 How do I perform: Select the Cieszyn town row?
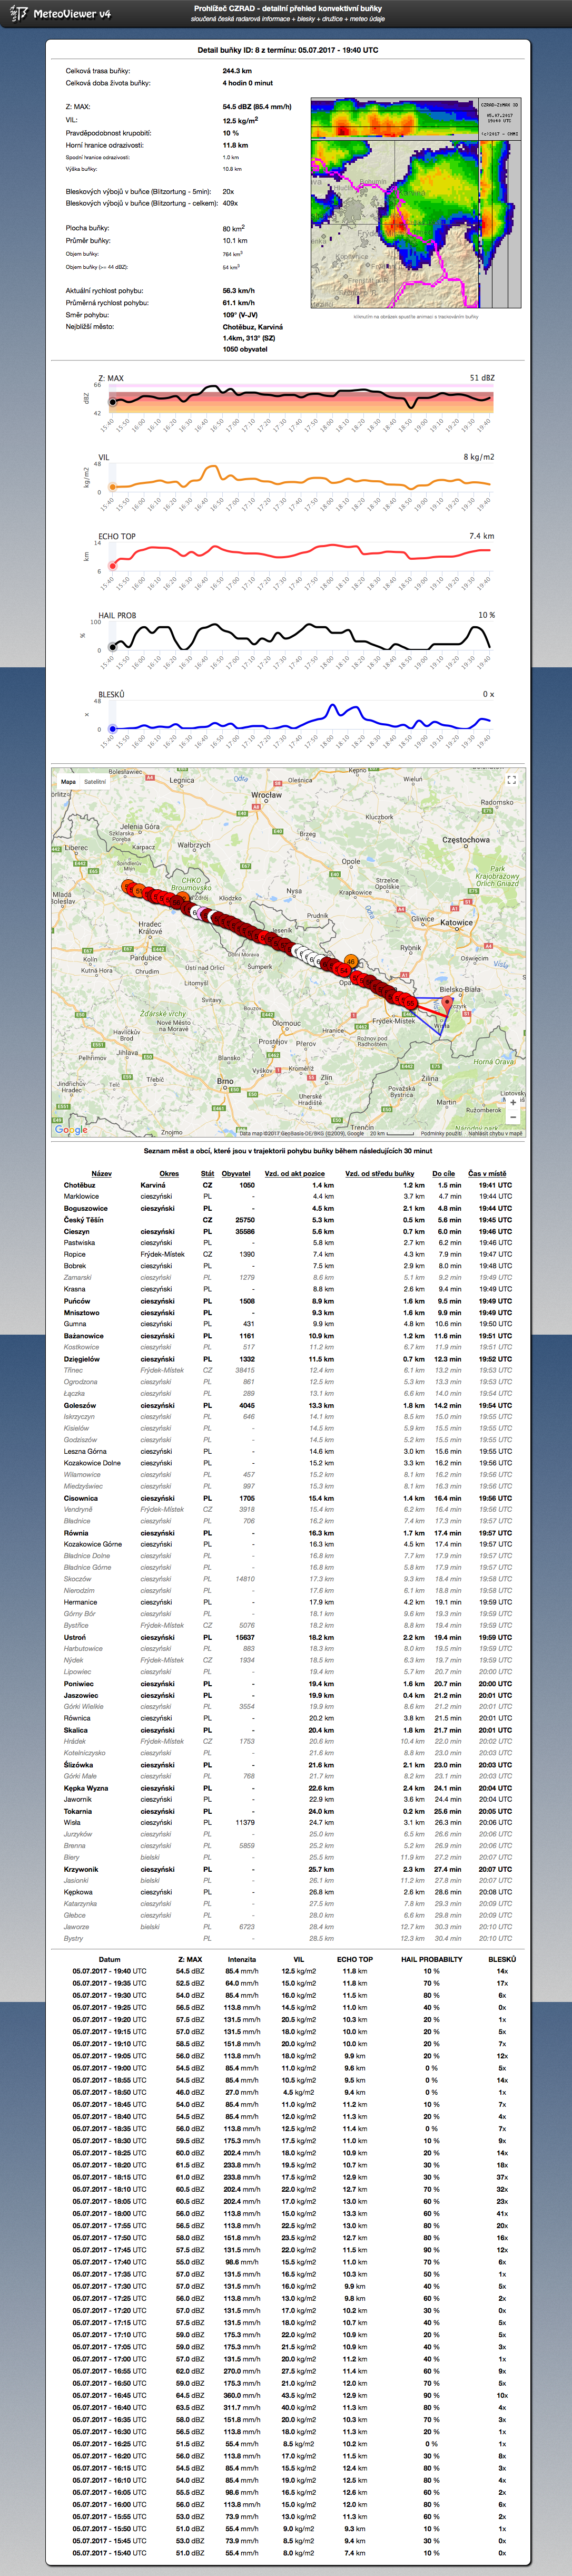pos(287,1231)
